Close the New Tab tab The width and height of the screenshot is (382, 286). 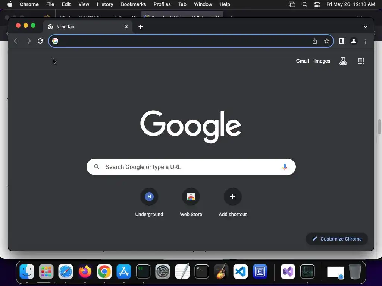tap(126, 27)
